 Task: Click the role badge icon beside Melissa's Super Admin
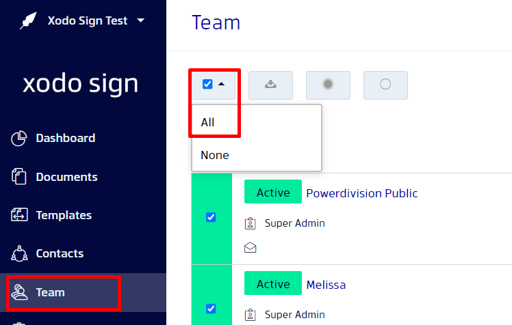point(250,315)
